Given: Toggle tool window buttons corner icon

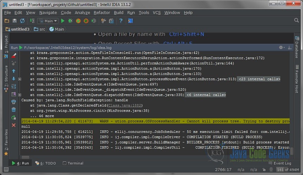Looking at the screenshot, I should [x=6, y=169].
